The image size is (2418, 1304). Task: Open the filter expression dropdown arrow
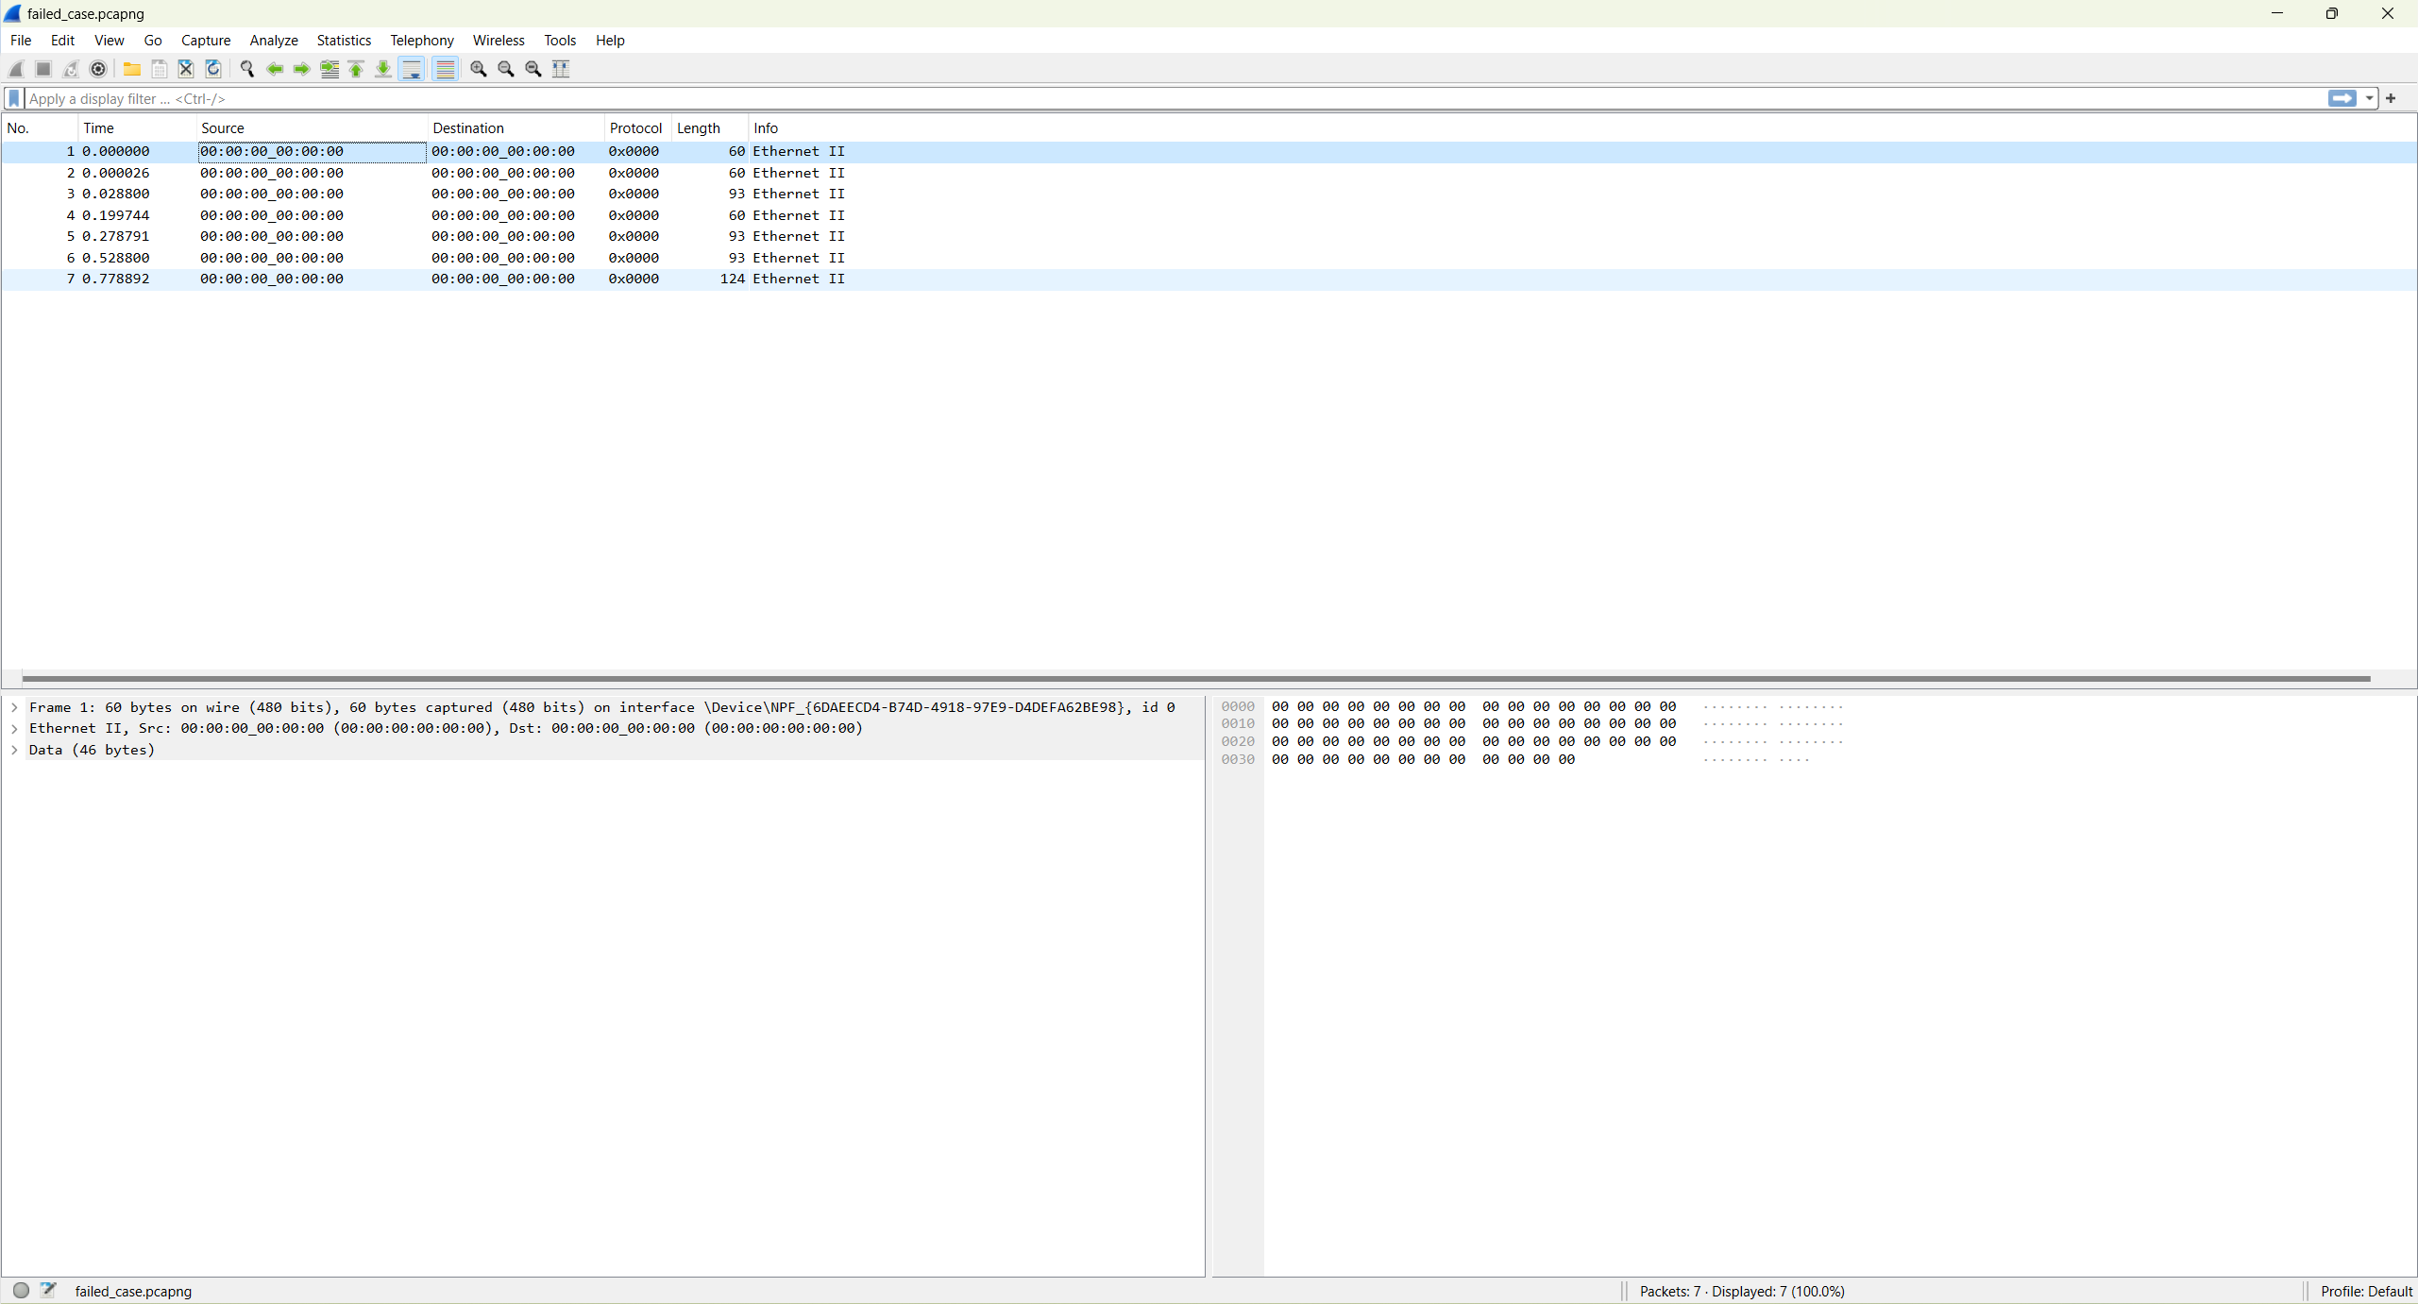coord(2370,98)
